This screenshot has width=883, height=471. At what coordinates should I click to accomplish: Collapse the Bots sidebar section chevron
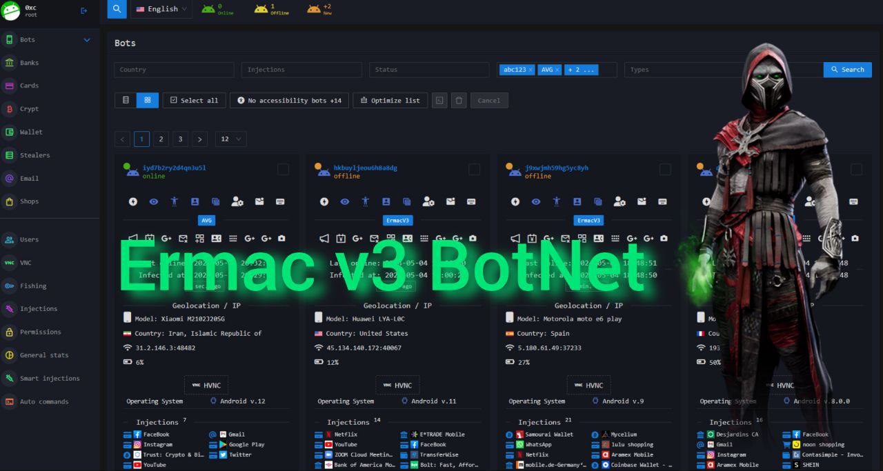pos(87,40)
